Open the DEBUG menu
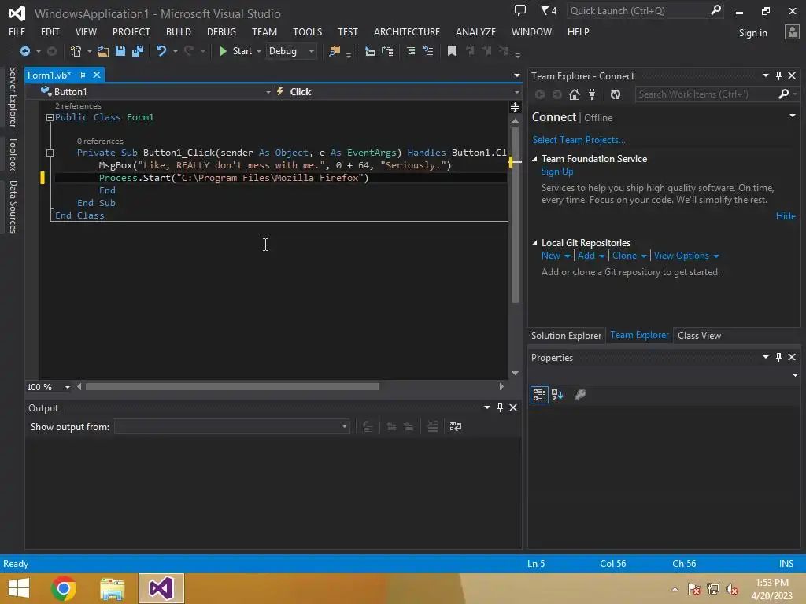The image size is (806, 604). pos(221,31)
